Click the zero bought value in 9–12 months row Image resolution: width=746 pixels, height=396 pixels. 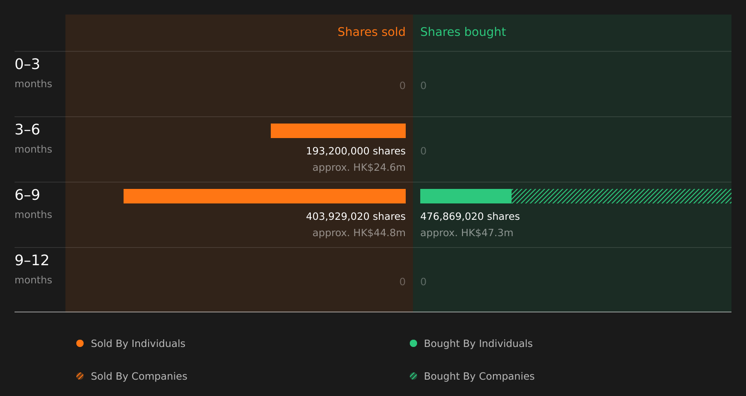[423, 282]
